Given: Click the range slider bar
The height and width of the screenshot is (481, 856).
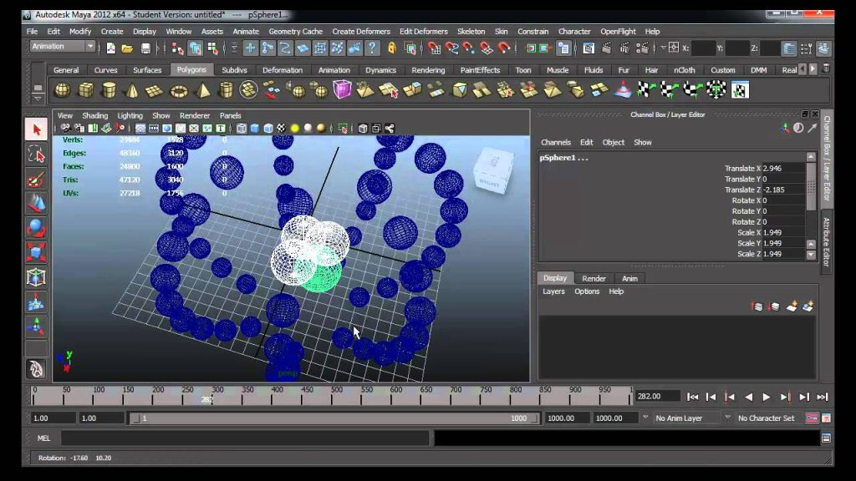Looking at the screenshot, I should (333, 418).
